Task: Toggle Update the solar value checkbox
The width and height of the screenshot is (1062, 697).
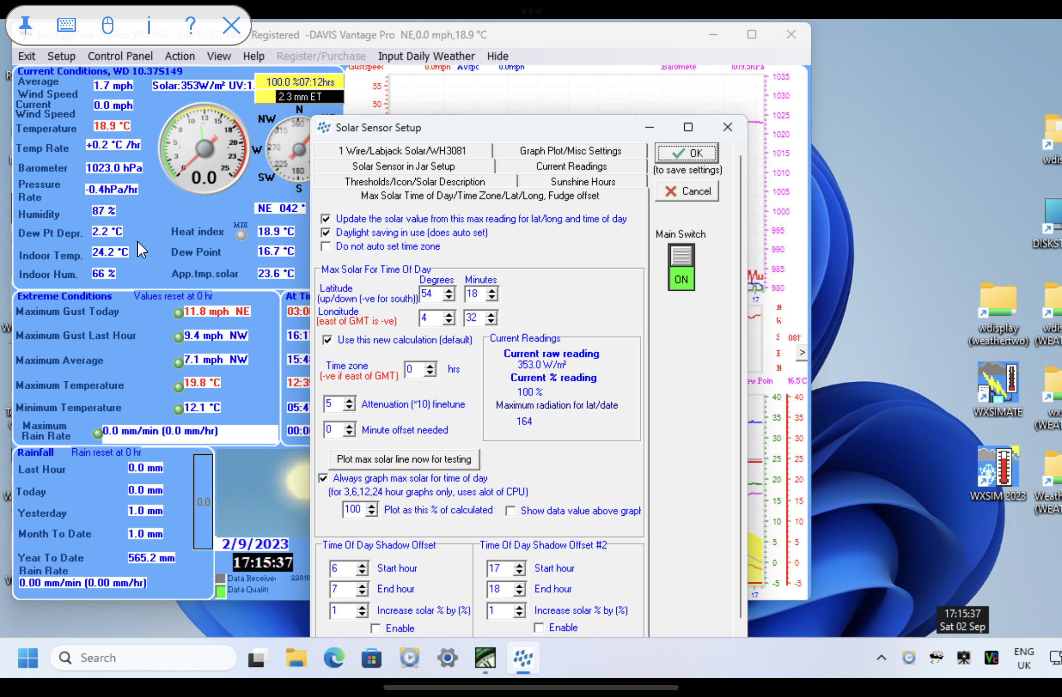Action: pos(326,219)
